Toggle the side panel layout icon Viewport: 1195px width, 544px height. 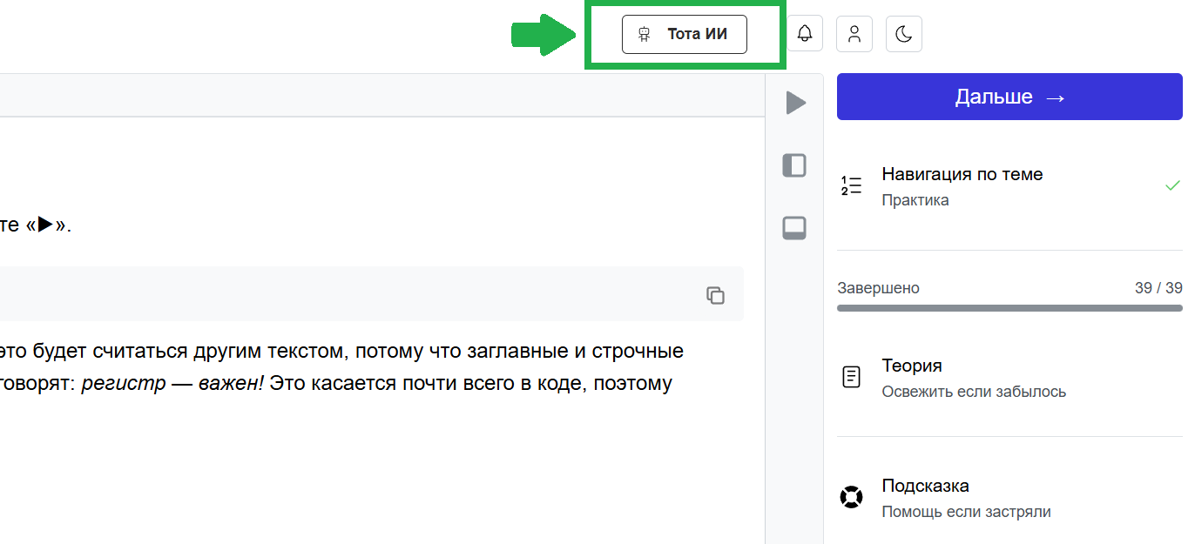pyautogui.click(x=794, y=165)
